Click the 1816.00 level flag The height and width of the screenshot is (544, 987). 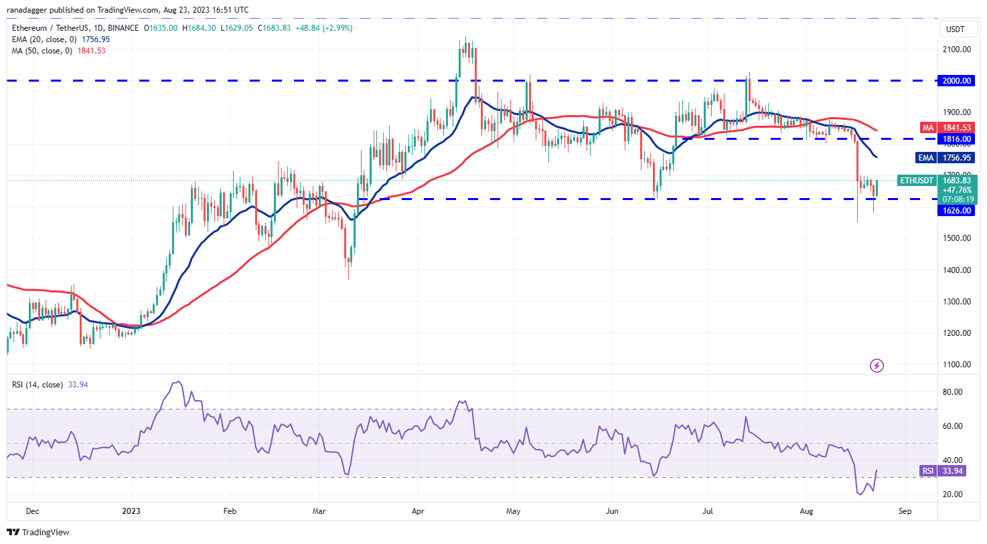[x=956, y=139]
